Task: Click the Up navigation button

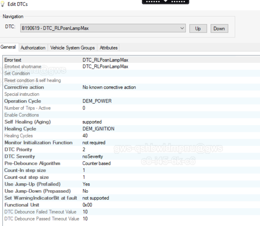Action: (198, 28)
